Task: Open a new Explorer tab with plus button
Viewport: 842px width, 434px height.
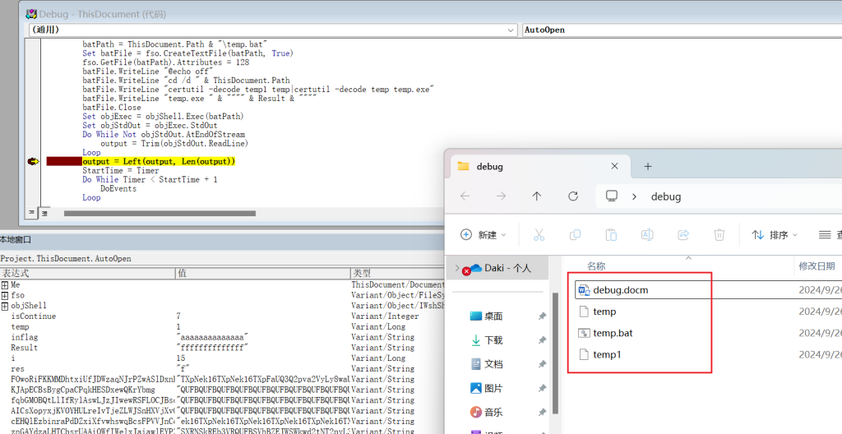Action: pos(648,167)
